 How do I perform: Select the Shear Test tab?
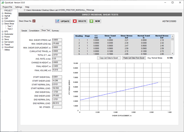point(45,30)
